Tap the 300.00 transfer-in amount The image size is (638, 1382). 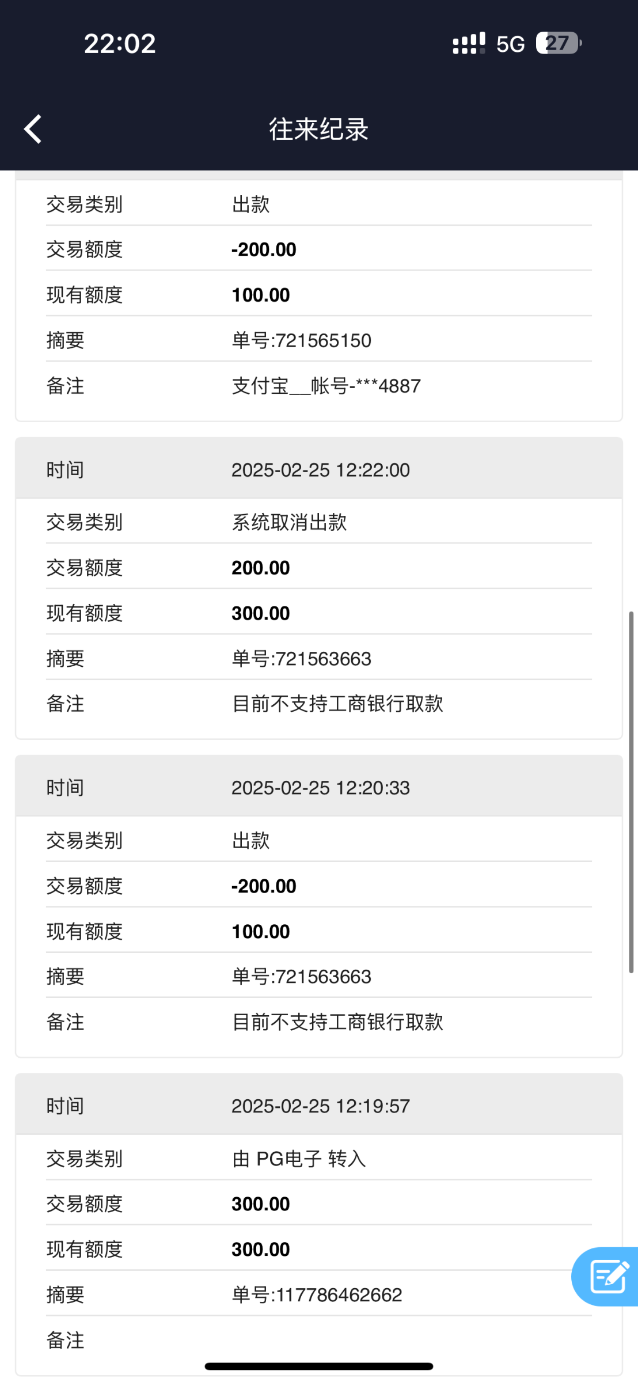(x=261, y=1203)
